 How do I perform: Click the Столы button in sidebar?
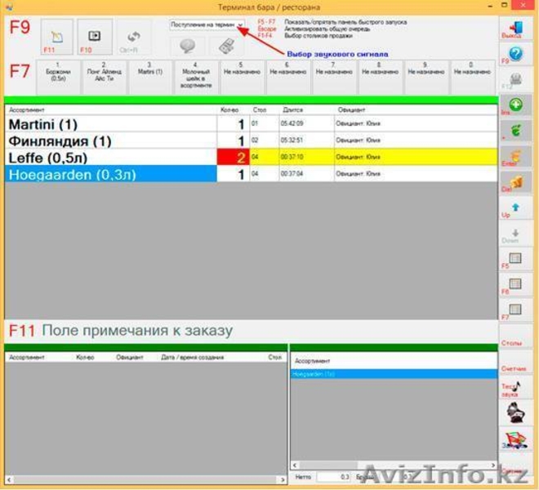pos(512,344)
